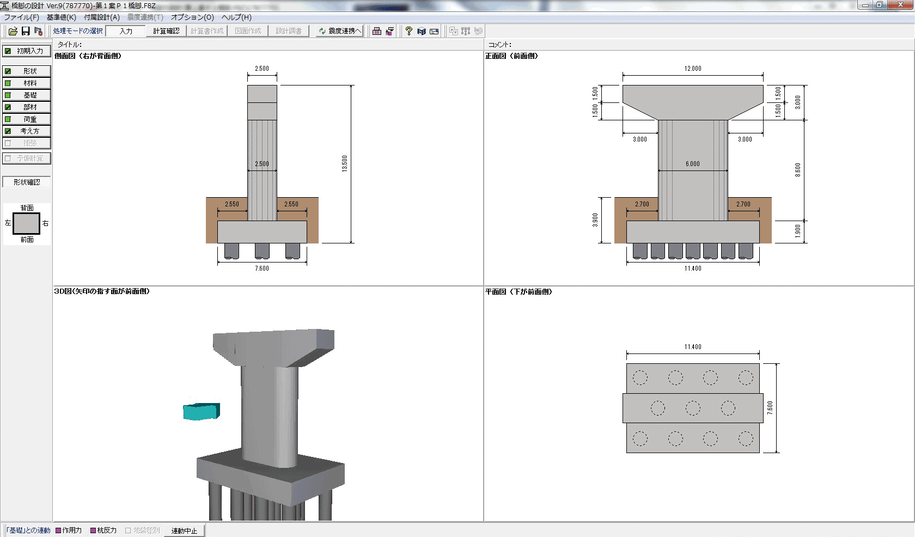
Task: Click the pink stacked layers toolbar icon
Action: point(389,31)
